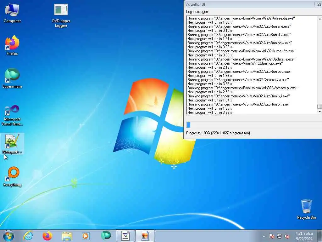Select the Firefox desktop shortcut
Image resolution: width=322 pixels, height=242 pixels.
[x=12, y=45]
